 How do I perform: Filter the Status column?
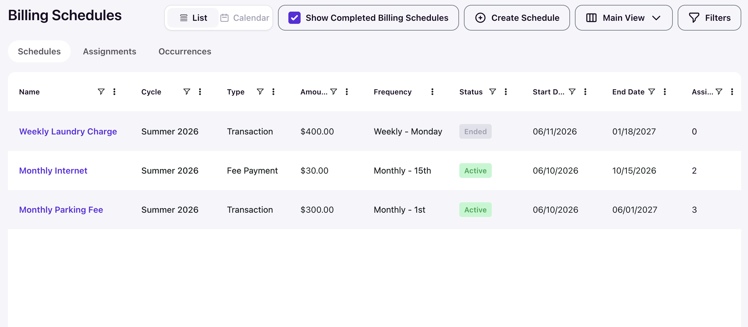(492, 92)
